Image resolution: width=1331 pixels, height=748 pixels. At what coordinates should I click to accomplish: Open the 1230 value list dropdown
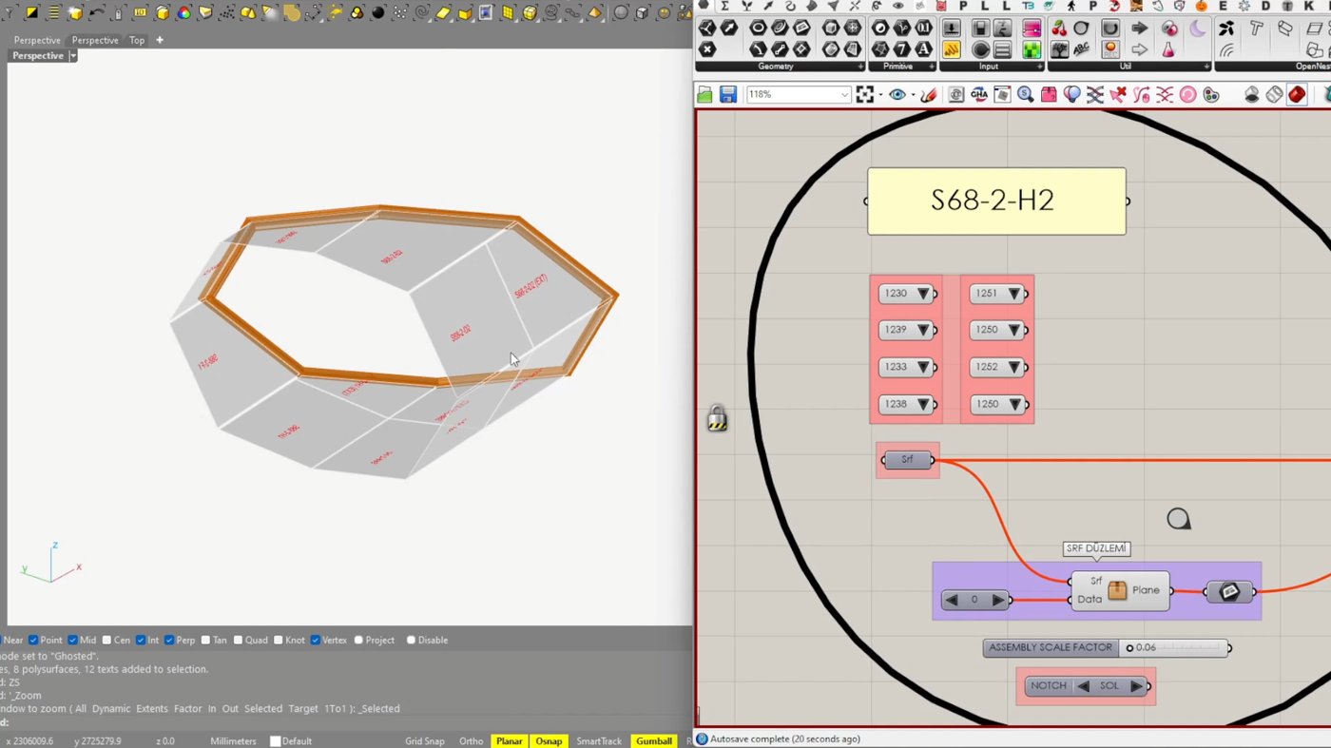[x=922, y=294]
